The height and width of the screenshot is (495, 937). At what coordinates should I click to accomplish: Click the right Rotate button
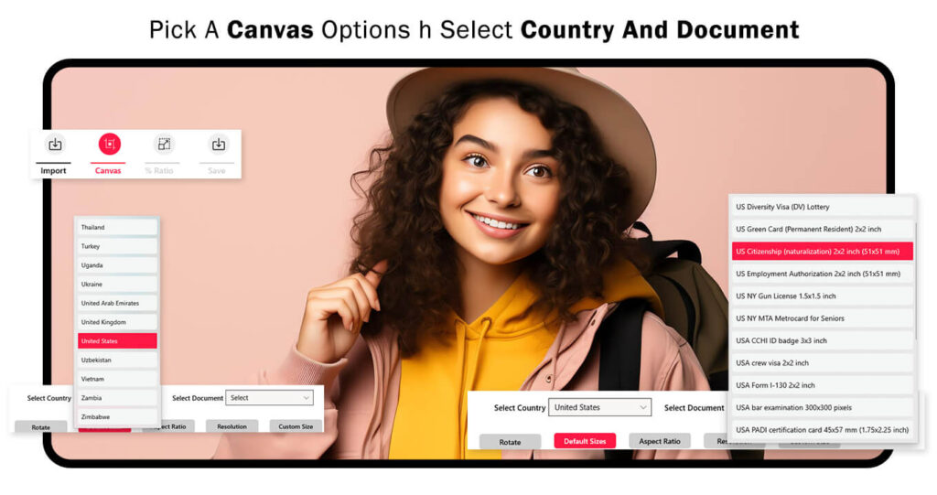pos(510,442)
